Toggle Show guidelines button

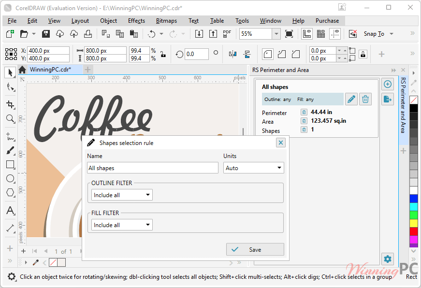[x=335, y=34]
